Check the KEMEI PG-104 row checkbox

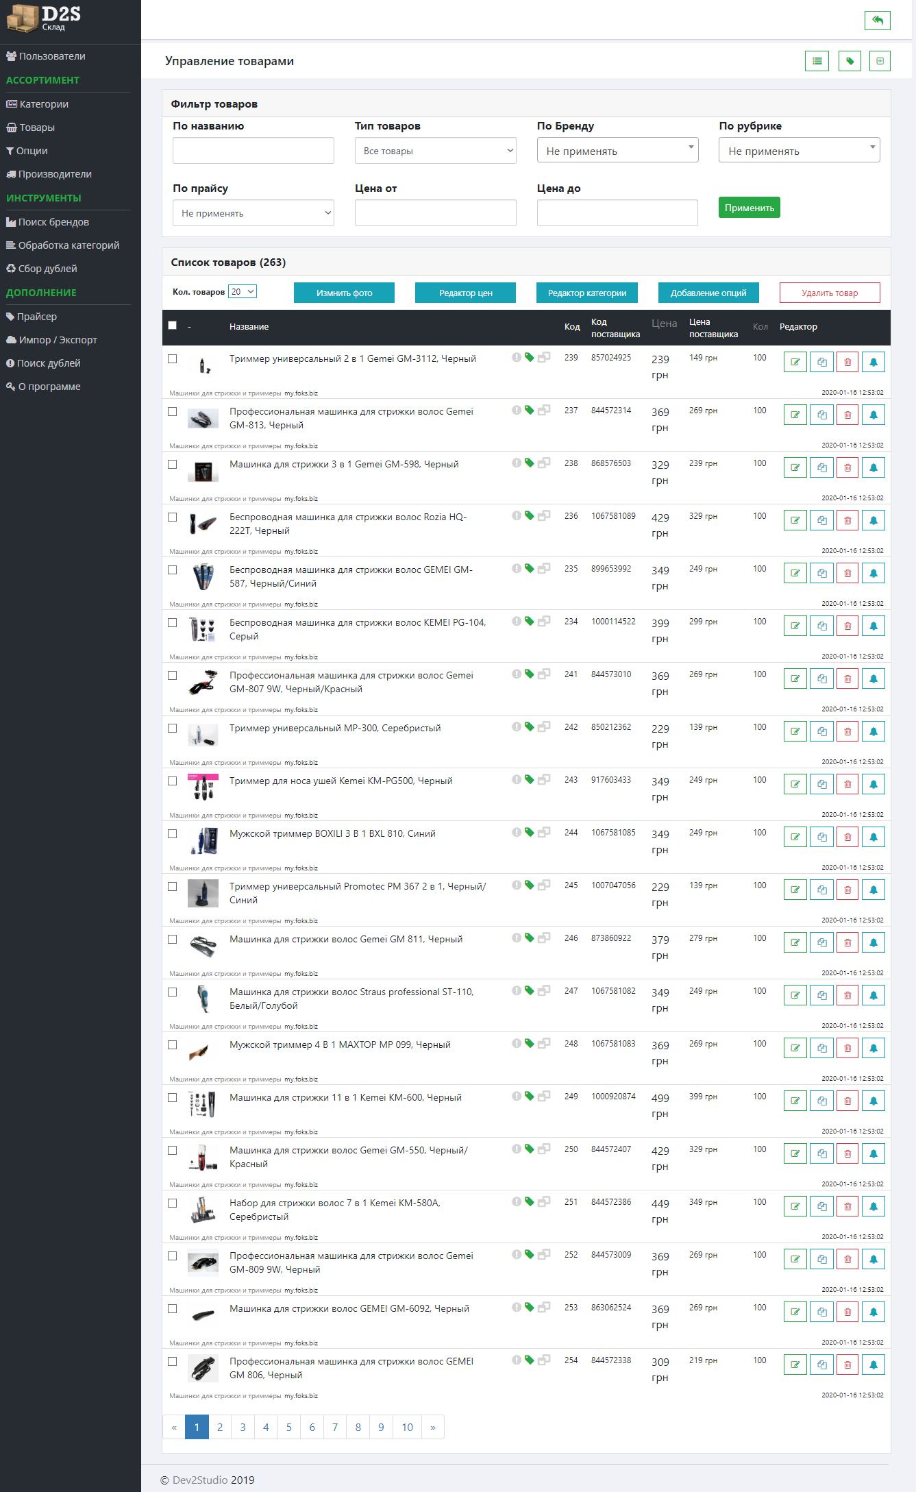pos(173,622)
